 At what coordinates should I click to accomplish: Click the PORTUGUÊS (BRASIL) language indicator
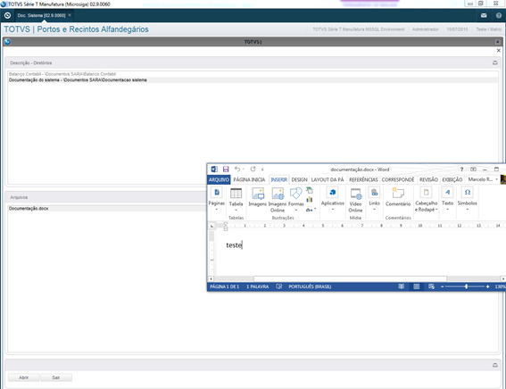coord(310,286)
